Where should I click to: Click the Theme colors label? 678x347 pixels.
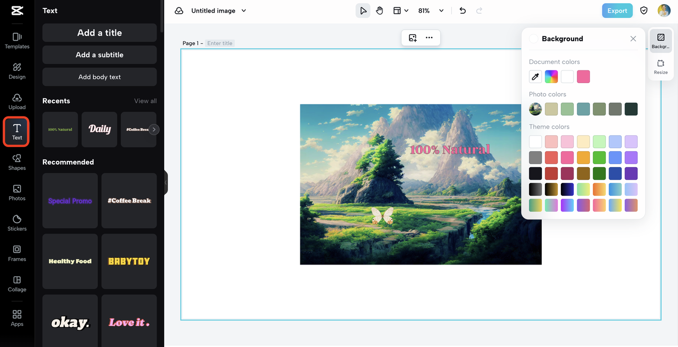point(549,127)
